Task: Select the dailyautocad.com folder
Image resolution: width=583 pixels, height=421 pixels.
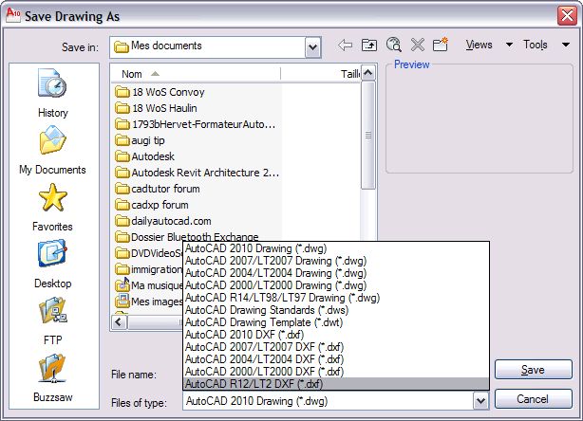Action: pyautogui.click(x=163, y=221)
